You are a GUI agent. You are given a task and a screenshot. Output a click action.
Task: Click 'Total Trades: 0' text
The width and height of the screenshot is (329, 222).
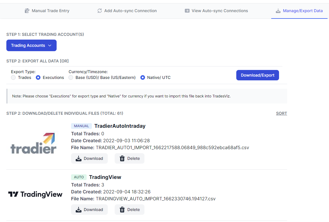tap(88, 134)
